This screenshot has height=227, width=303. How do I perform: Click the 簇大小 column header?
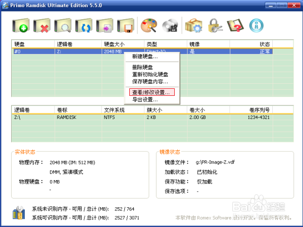pos(166,110)
